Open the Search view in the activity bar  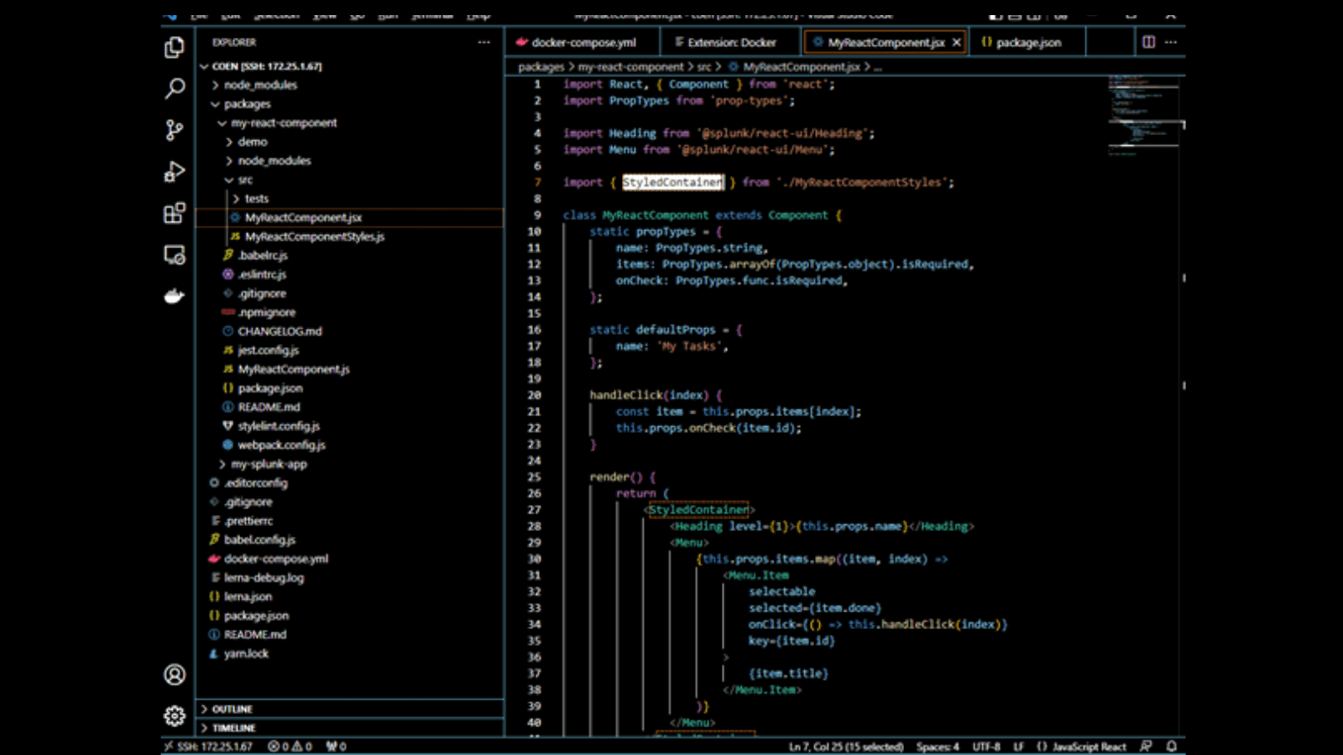click(x=174, y=89)
